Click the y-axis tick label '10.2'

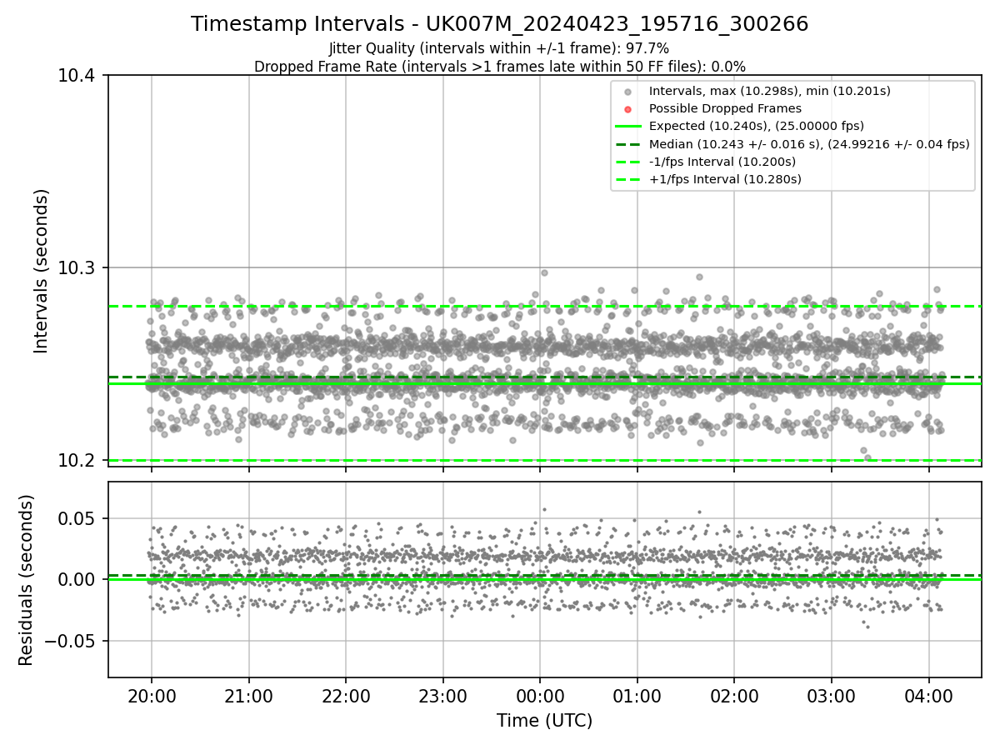click(77, 461)
